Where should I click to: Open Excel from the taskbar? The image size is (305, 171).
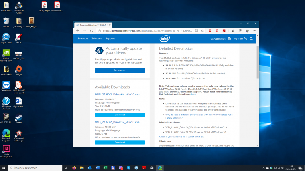point(105,168)
